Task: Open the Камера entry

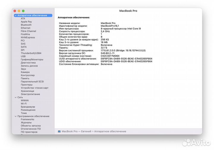Action: click(25, 72)
